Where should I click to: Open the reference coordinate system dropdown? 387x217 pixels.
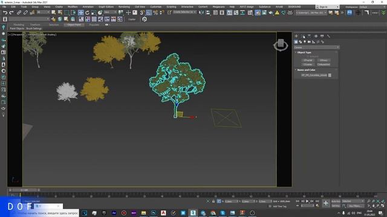(x=110, y=12)
